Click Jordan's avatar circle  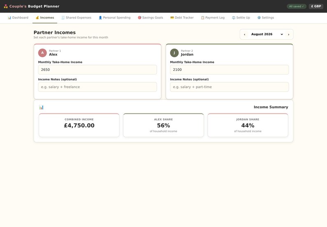click(x=174, y=53)
